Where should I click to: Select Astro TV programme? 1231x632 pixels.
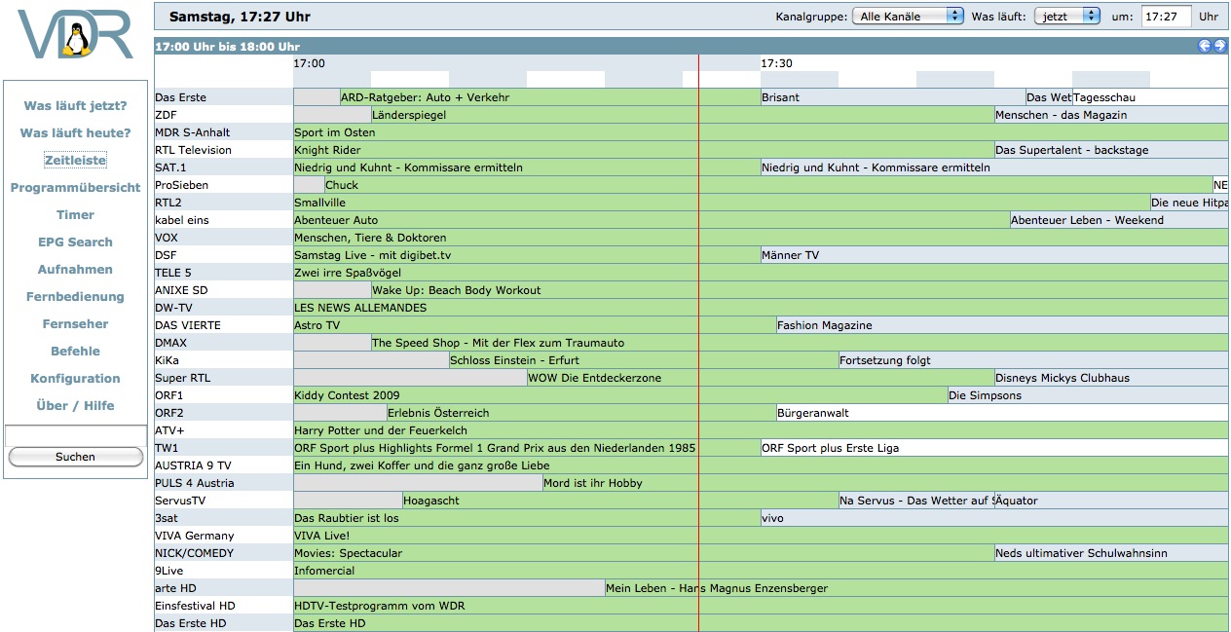(x=535, y=325)
